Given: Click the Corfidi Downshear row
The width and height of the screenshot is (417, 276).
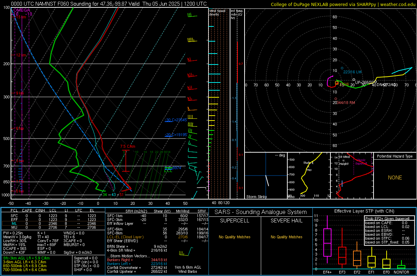Looking at the screenshot, I should (x=137, y=268).
